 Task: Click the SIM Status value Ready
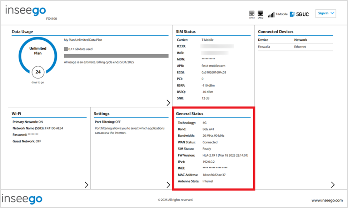(x=207, y=149)
